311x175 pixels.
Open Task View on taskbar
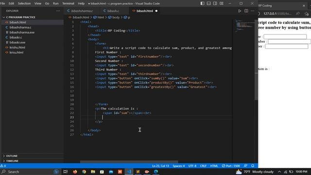pyautogui.click(x=66, y=172)
